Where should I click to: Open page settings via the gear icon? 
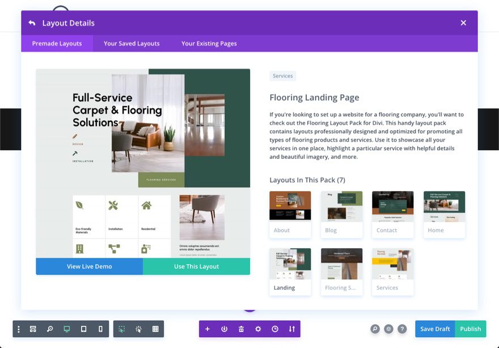pos(258,329)
